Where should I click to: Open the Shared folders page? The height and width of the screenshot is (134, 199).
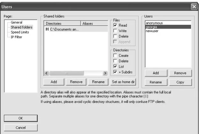pos(22,27)
